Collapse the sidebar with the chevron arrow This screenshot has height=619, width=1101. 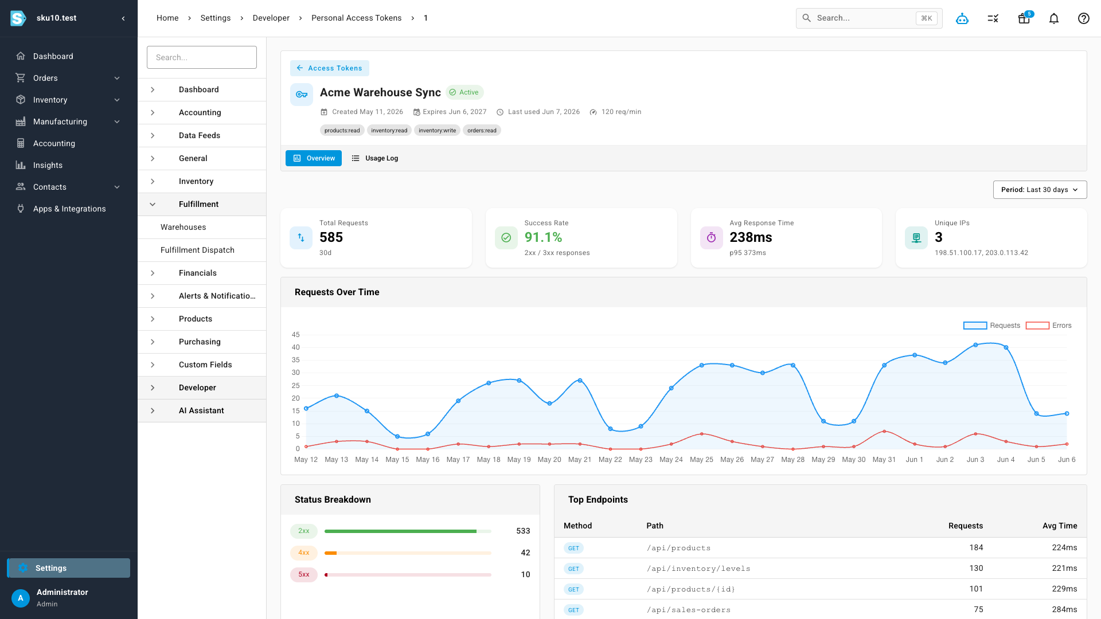[x=123, y=18]
